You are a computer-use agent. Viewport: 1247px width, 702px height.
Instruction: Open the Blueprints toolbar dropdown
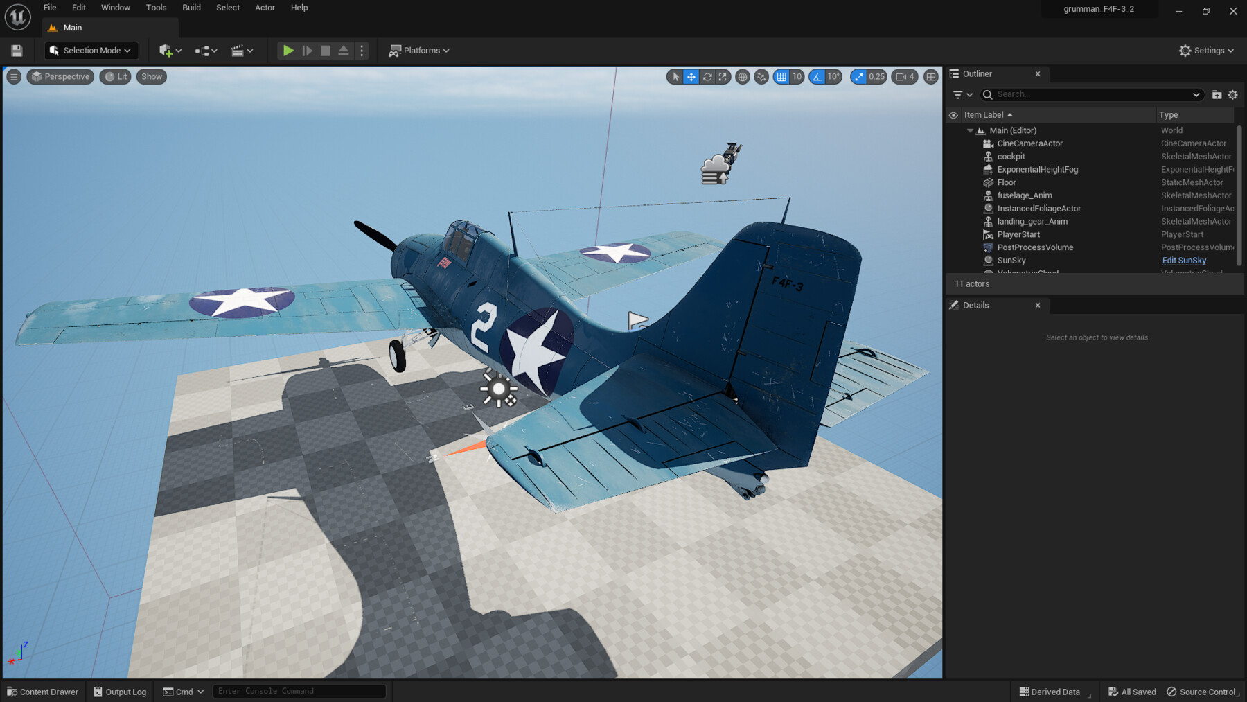point(206,51)
